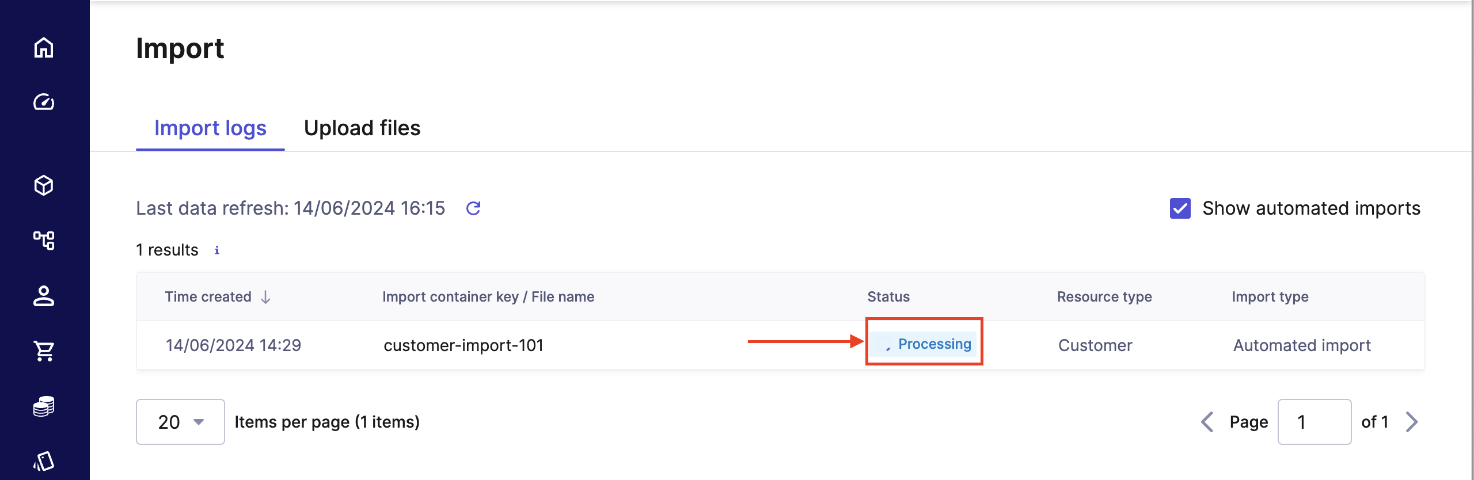Image resolution: width=1474 pixels, height=480 pixels.
Task: Open the Customers person icon in sidebar
Action: coord(44,296)
